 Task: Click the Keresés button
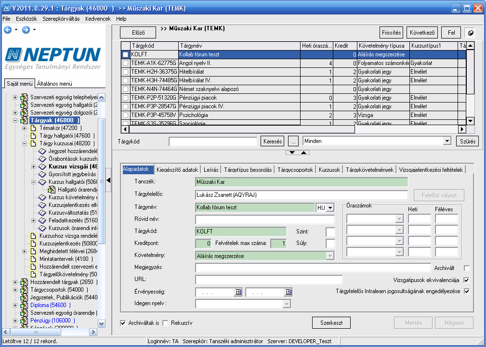tap(273, 141)
